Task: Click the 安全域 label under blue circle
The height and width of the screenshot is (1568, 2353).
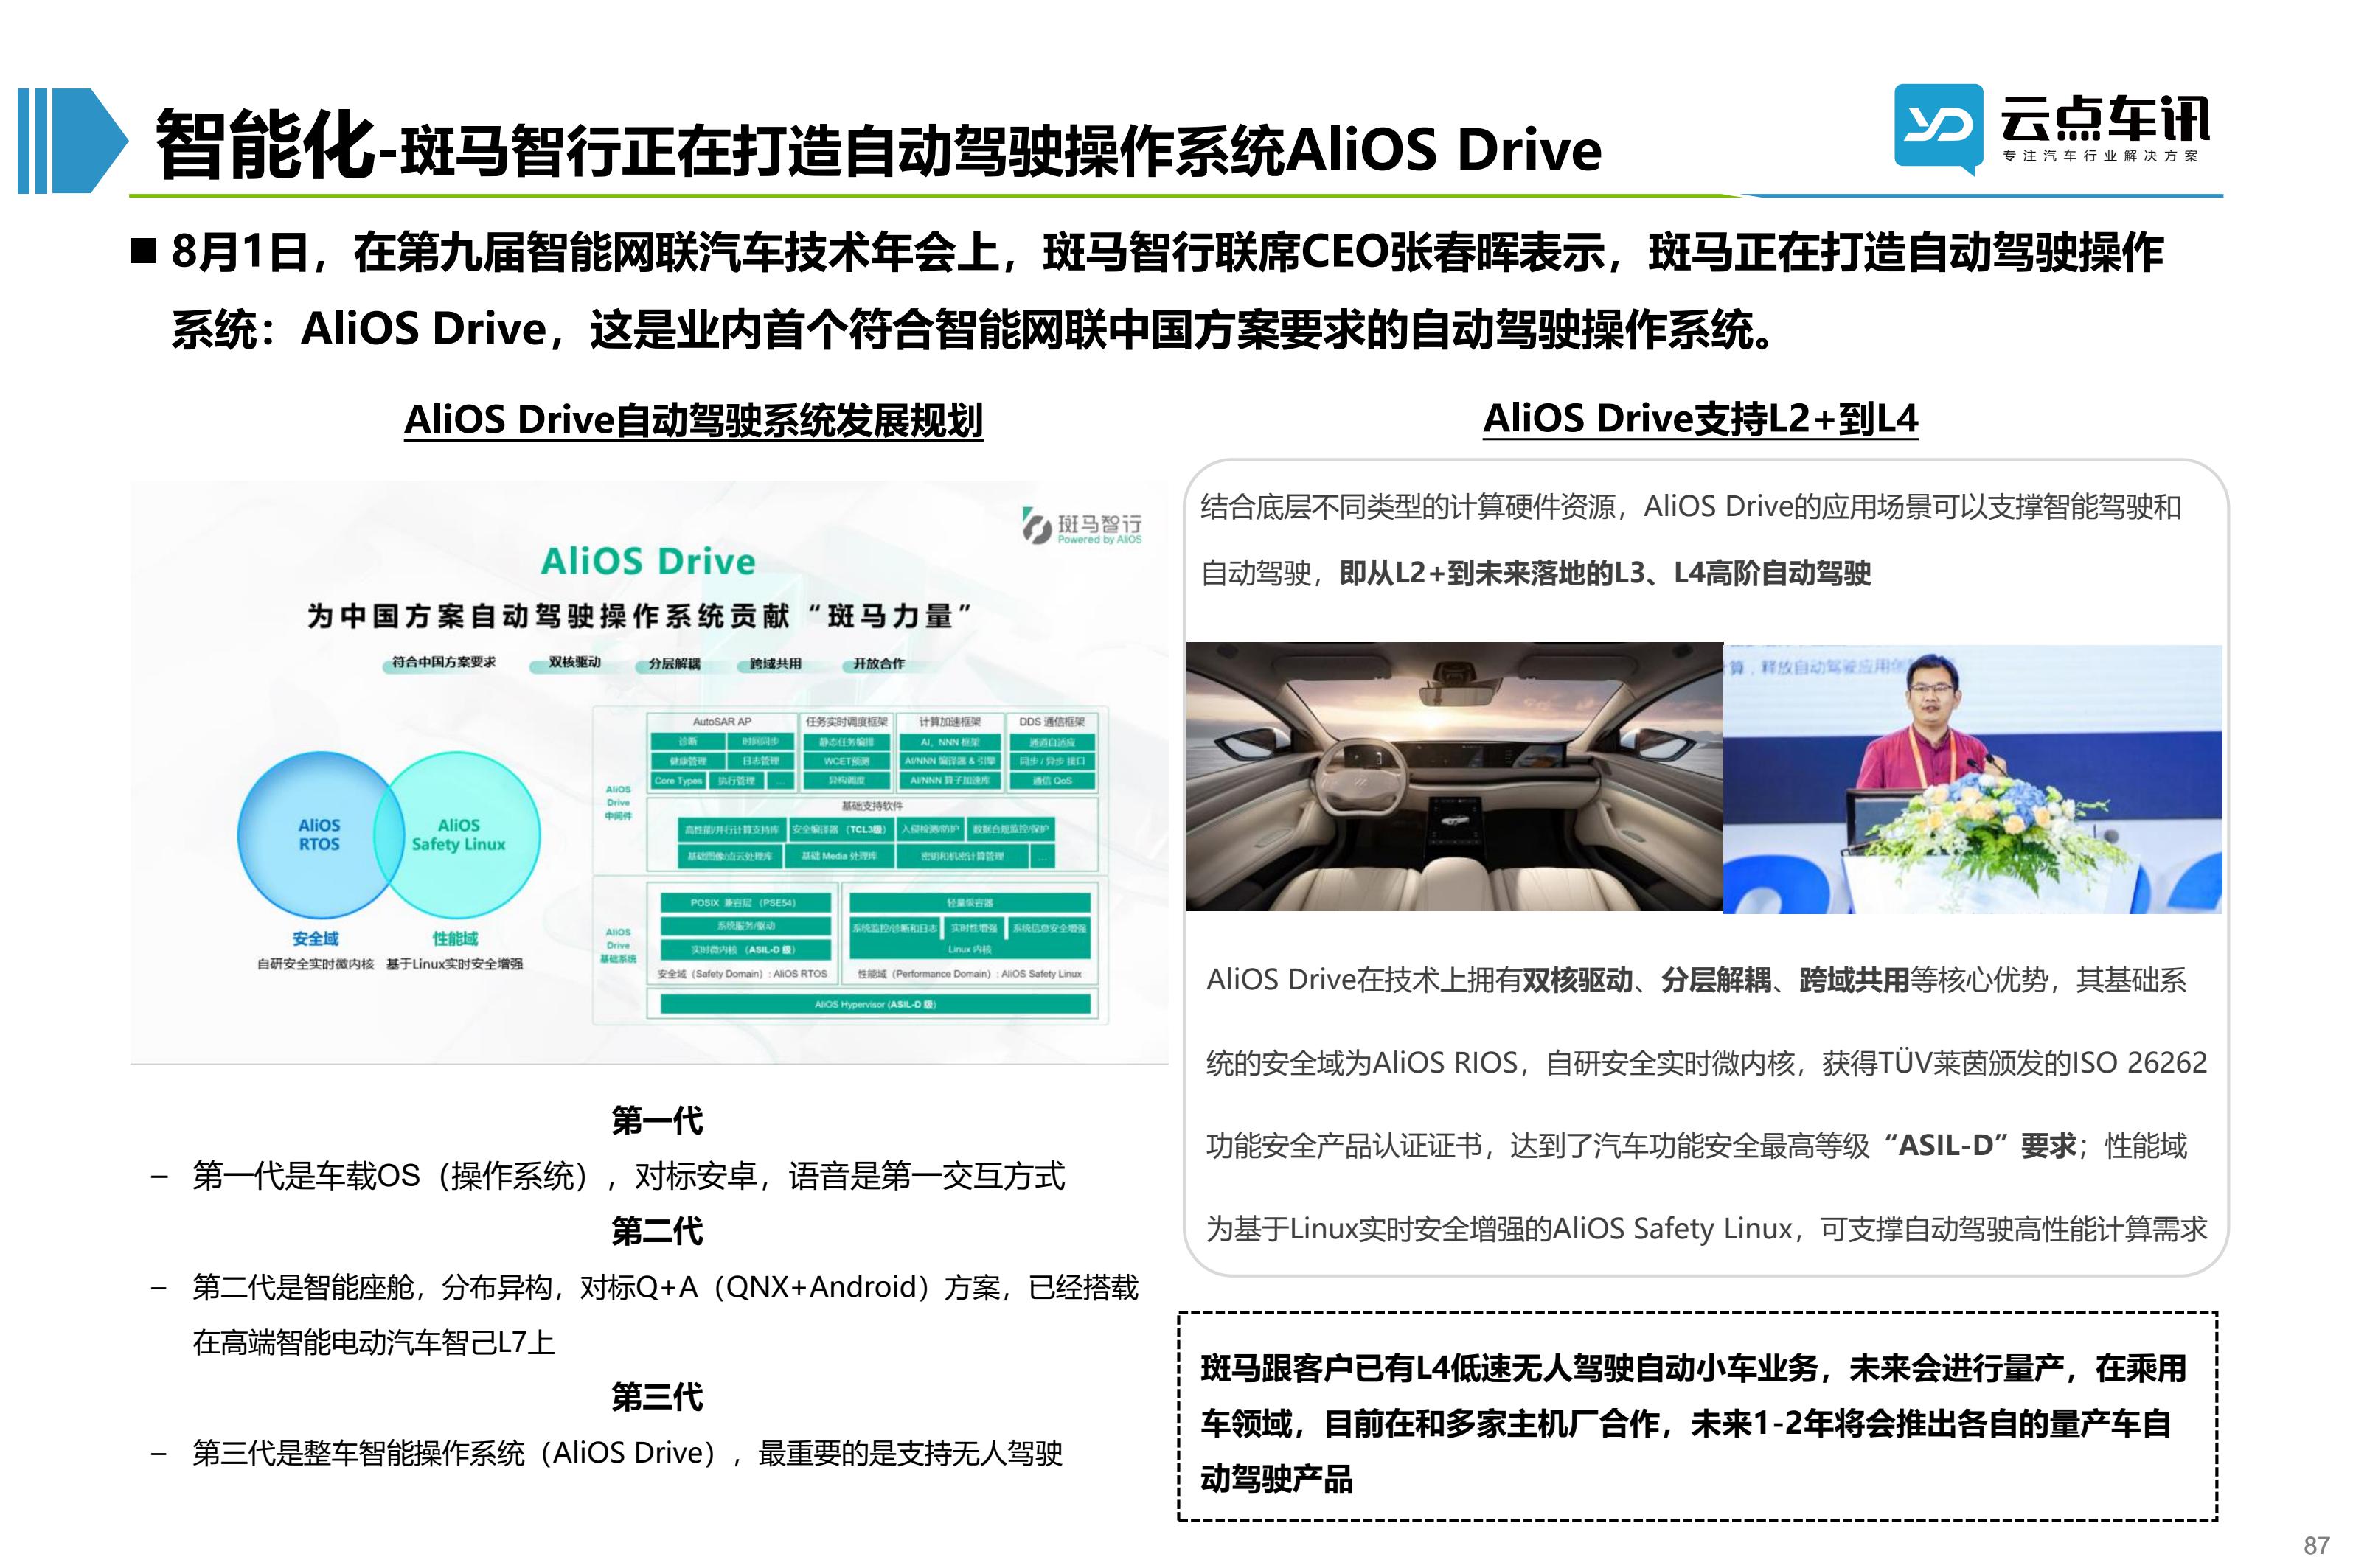Action: tap(315, 938)
